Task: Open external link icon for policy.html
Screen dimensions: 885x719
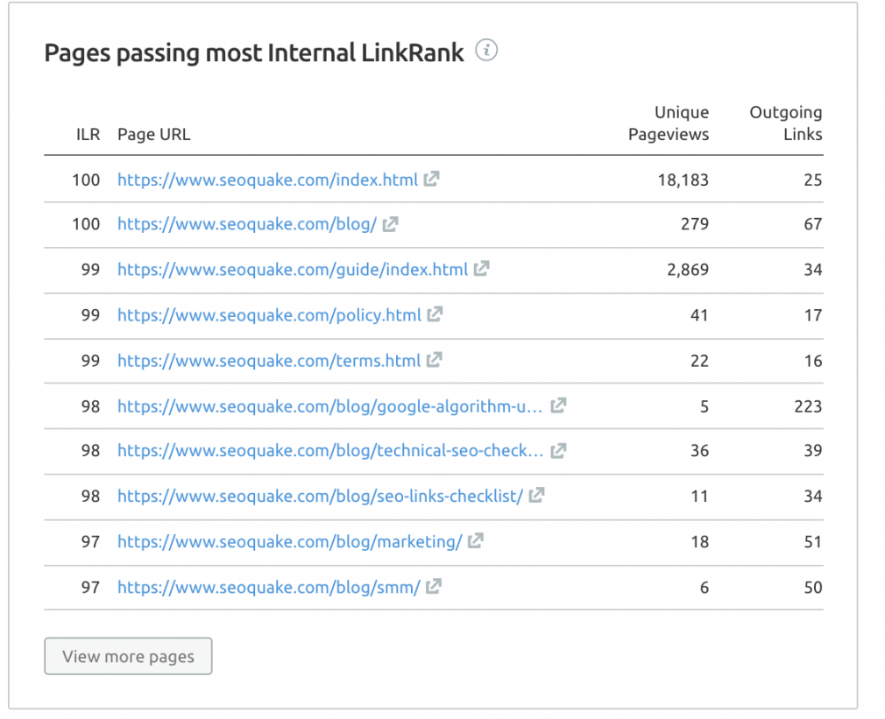Action: 435,314
